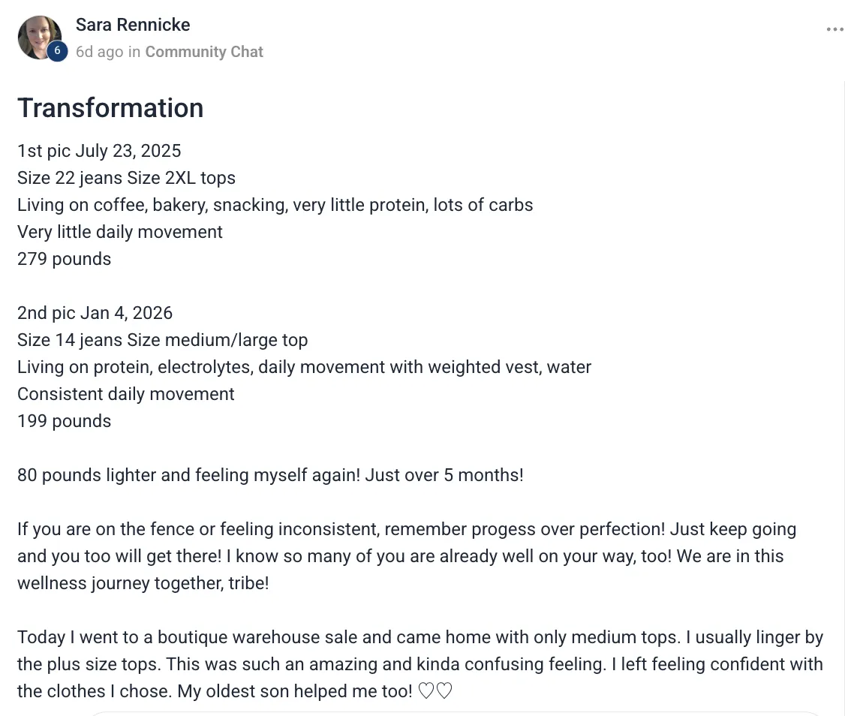845x716 pixels.
Task: Click the "Consistent daily movement" line
Action: pos(126,394)
